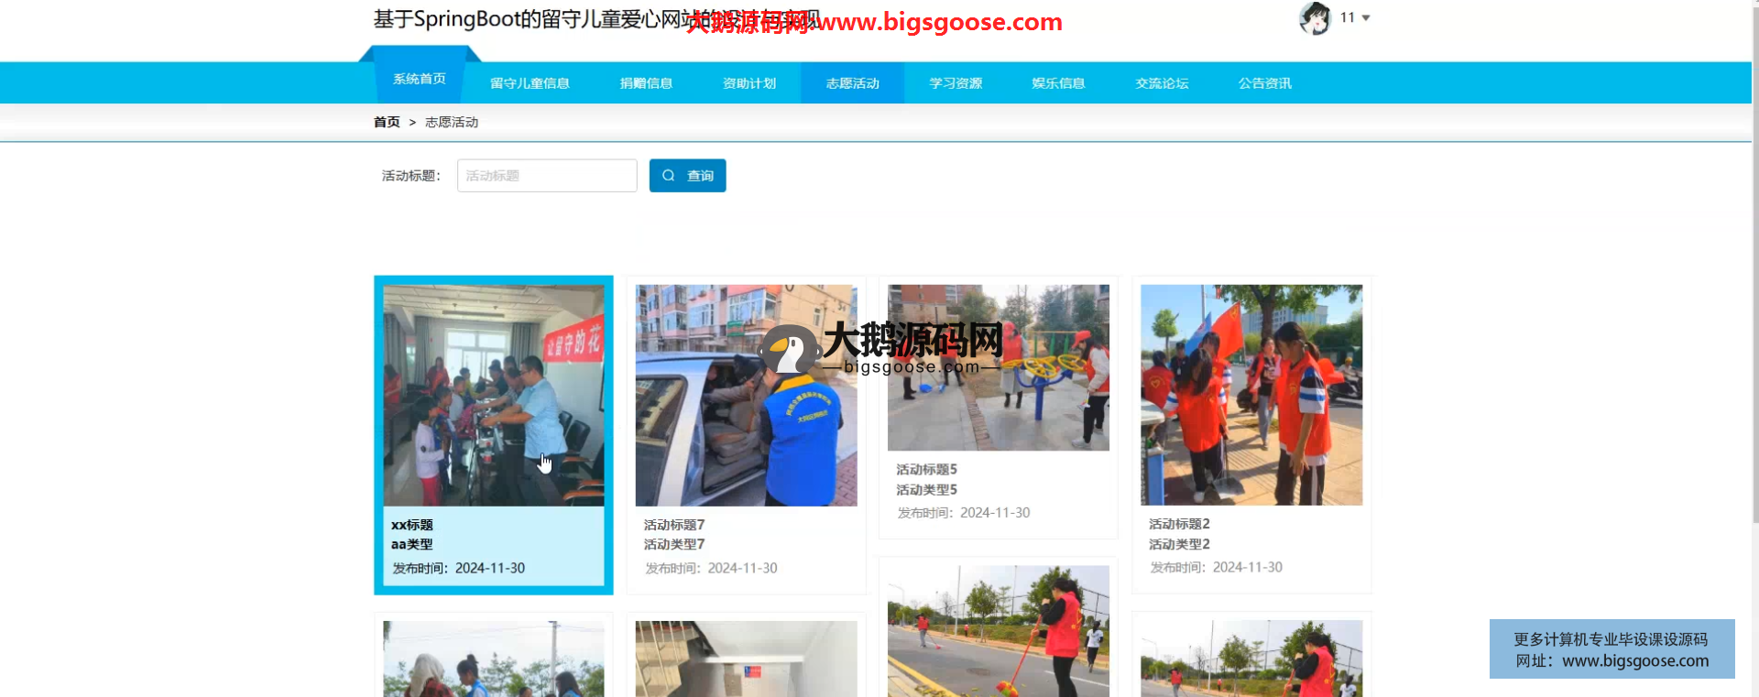Navigate to 娱乐信息 section
This screenshot has width=1759, height=697.
[x=1058, y=83]
